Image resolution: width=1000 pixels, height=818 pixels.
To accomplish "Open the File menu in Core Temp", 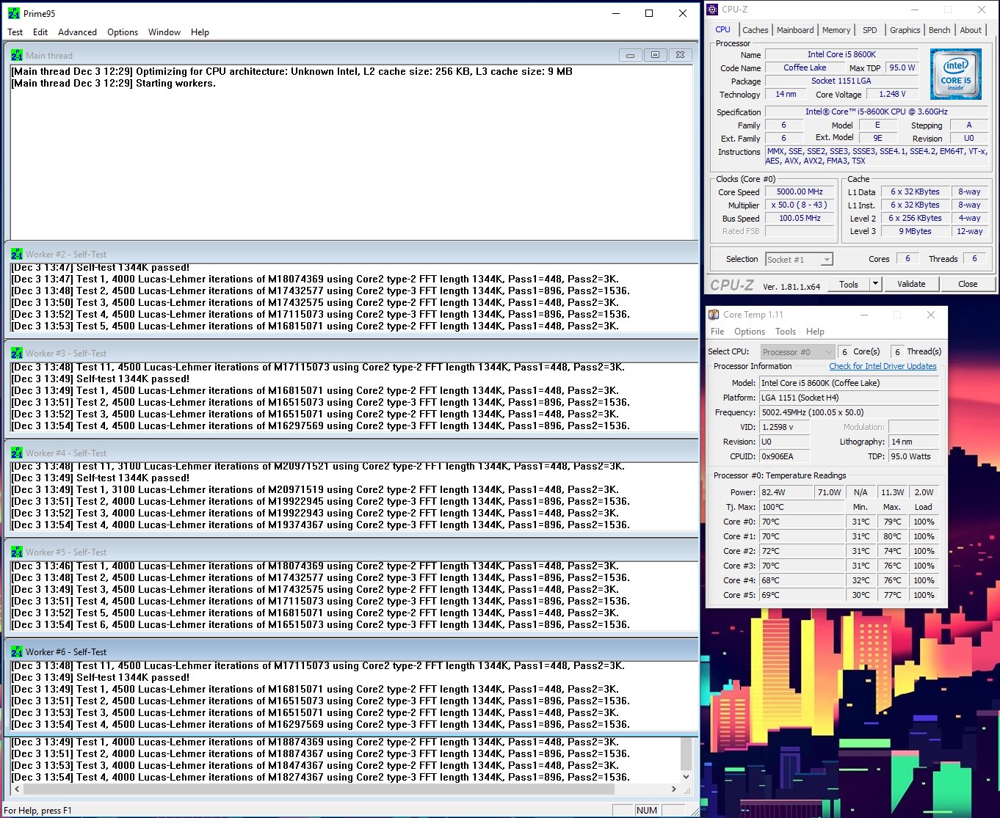I will tap(717, 332).
